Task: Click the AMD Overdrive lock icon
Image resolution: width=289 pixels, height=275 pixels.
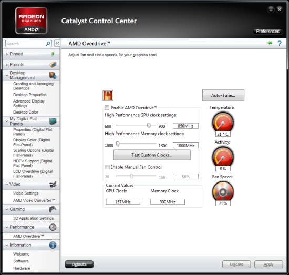Action: tap(108, 96)
